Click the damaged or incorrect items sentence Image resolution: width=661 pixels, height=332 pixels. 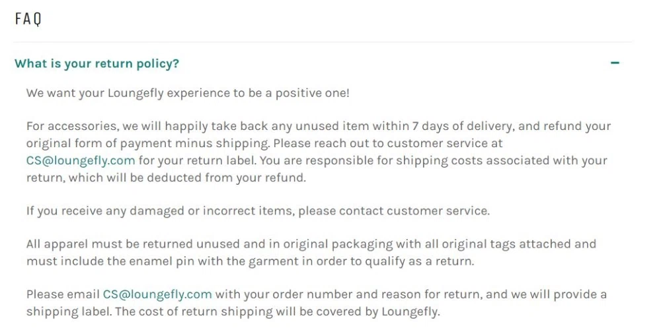[x=258, y=211]
